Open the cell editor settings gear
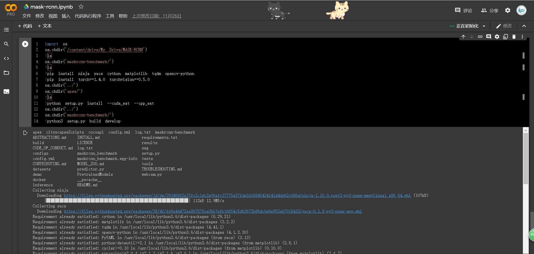This screenshot has width=534, height=254. coord(497,36)
